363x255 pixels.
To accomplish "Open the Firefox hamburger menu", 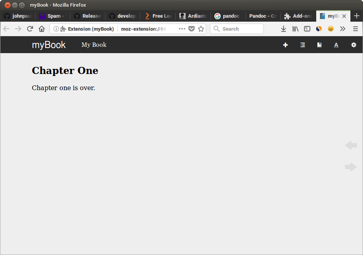I will [x=356, y=29].
